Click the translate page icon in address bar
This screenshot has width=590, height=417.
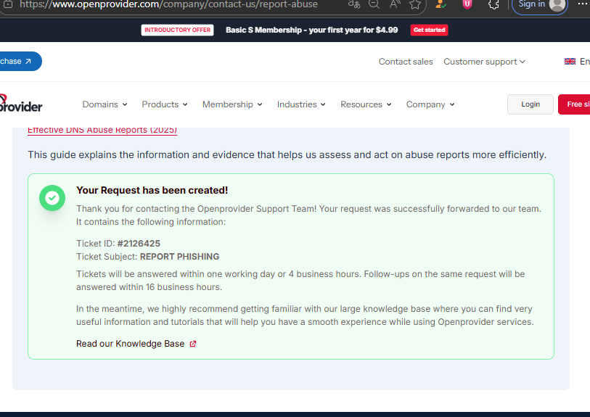(353, 4)
